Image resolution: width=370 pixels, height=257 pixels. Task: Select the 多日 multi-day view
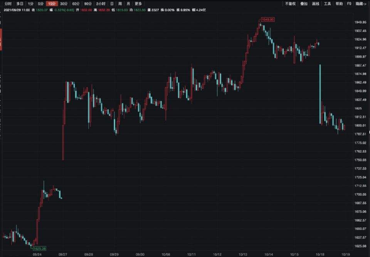click(x=20, y=4)
